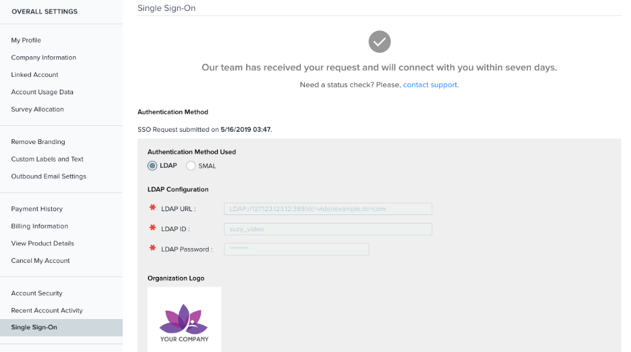
Task: Click the LDAP ID input field
Action: point(327,229)
